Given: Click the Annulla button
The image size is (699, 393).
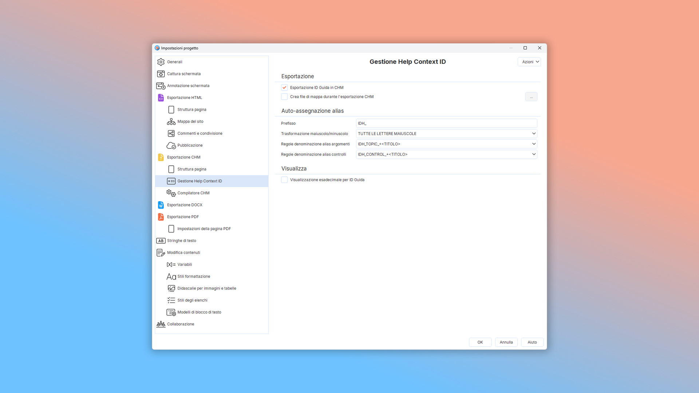Looking at the screenshot, I should [506, 342].
